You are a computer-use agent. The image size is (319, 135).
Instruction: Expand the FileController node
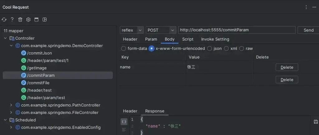click(x=12, y=113)
